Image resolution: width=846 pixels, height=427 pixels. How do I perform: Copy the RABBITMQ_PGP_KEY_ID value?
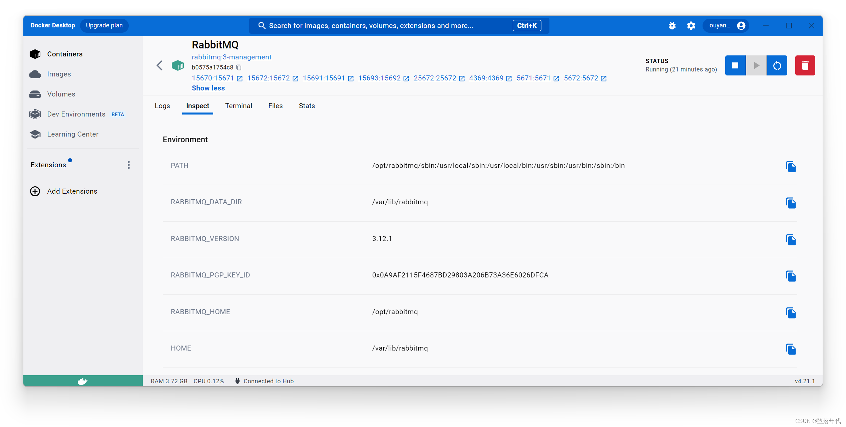coord(791,276)
